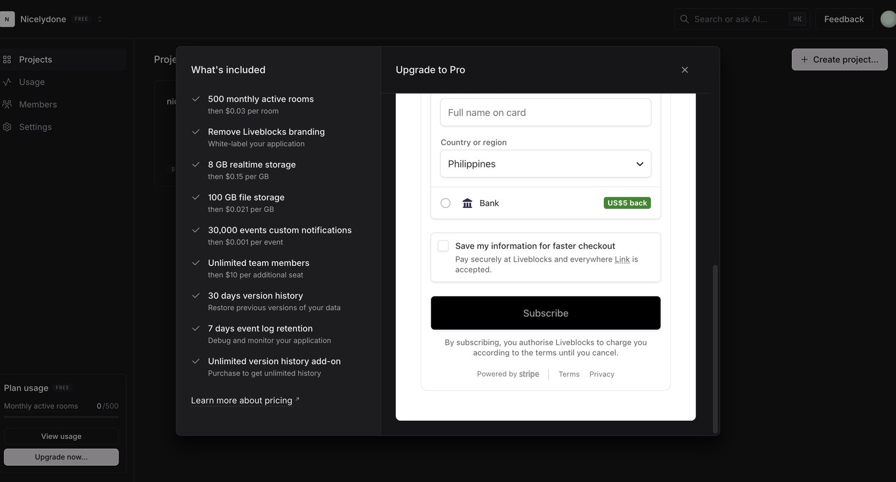Click the "What's included" heading

click(x=228, y=70)
